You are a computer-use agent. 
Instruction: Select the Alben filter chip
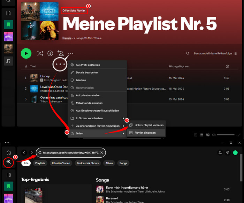coord(109,163)
